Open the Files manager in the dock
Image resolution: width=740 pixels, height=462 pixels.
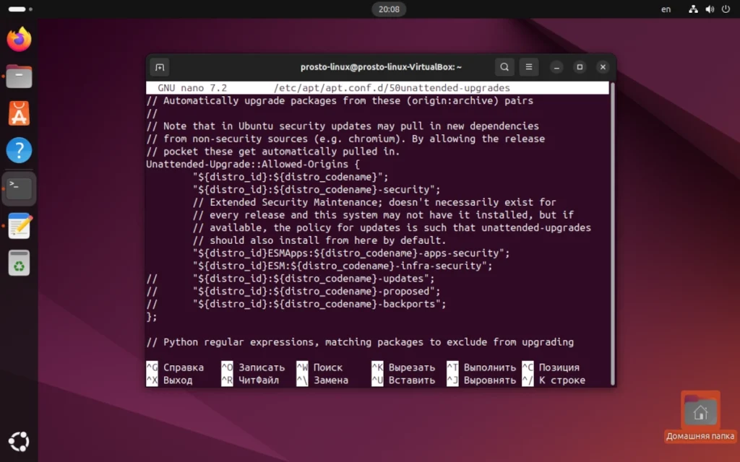[x=19, y=77]
